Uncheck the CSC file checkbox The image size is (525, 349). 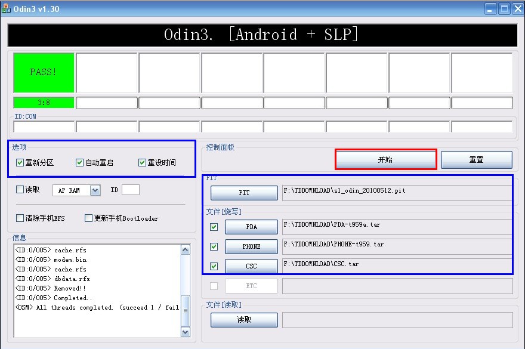click(x=214, y=266)
